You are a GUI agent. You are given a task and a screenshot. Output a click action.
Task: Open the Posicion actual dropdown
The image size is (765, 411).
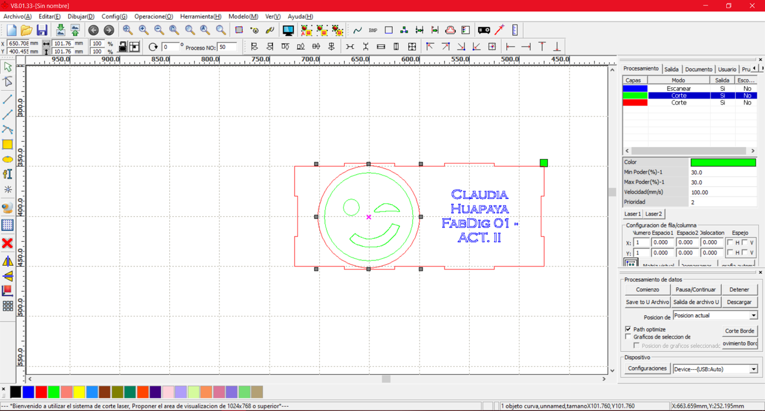(753, 315)
